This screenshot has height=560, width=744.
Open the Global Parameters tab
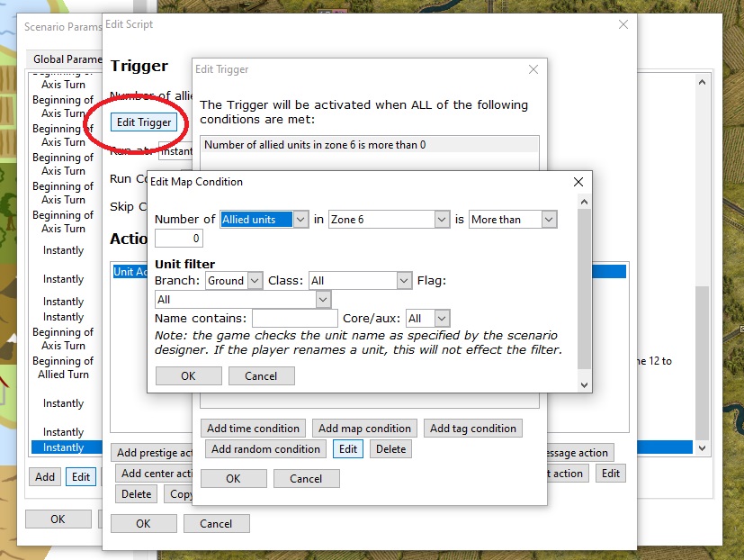coord(65,59)
